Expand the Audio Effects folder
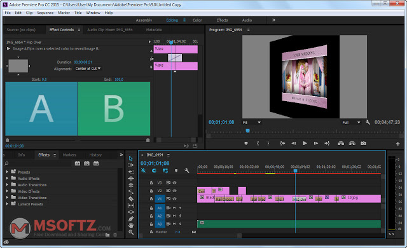The width and height of the screenshot is (407, 248). pyautogui.click(x=7, y=178)
